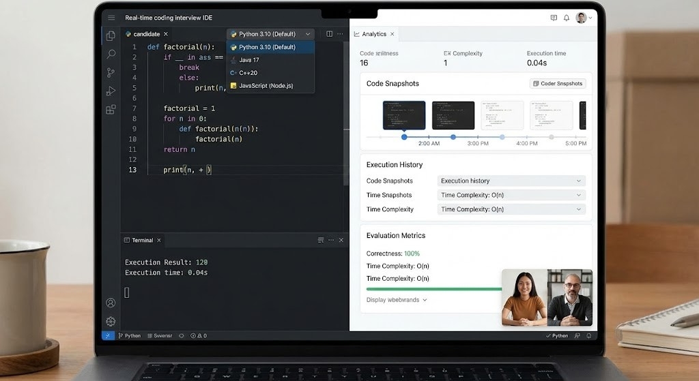The height and width of the screenshot is (381, 699).
Task: Select Java 17 from language list
Action: point(249,60)
